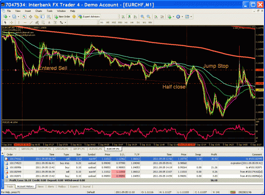
Task: Toggle the Navigator folder-star icon
Action: pos(36,16)
